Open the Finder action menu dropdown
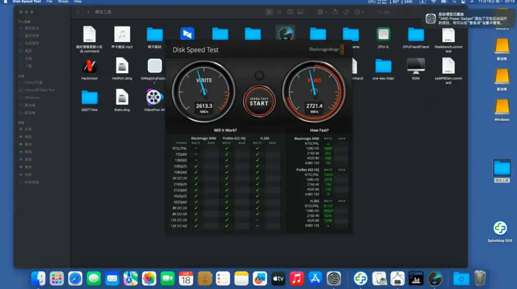This screenshot has height=289, width=517. pos(359,12)
